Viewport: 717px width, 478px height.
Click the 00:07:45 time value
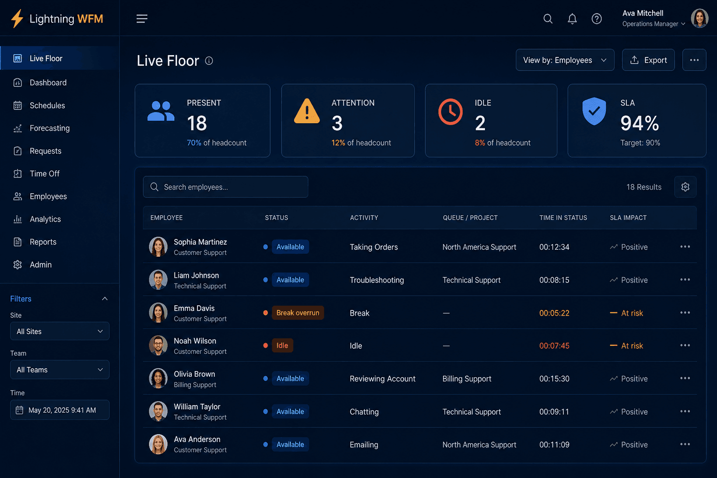coord(554,346)
